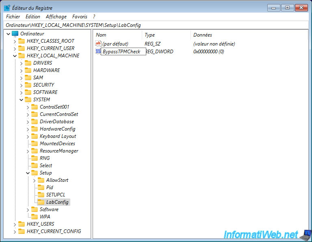Click the HKEY_CLASSES_ROOT folder icon
Image resolution: width=312 pixels, height=242 pixels.
21,41
